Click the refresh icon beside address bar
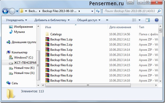The image size is (165, 103). point(98,11)
